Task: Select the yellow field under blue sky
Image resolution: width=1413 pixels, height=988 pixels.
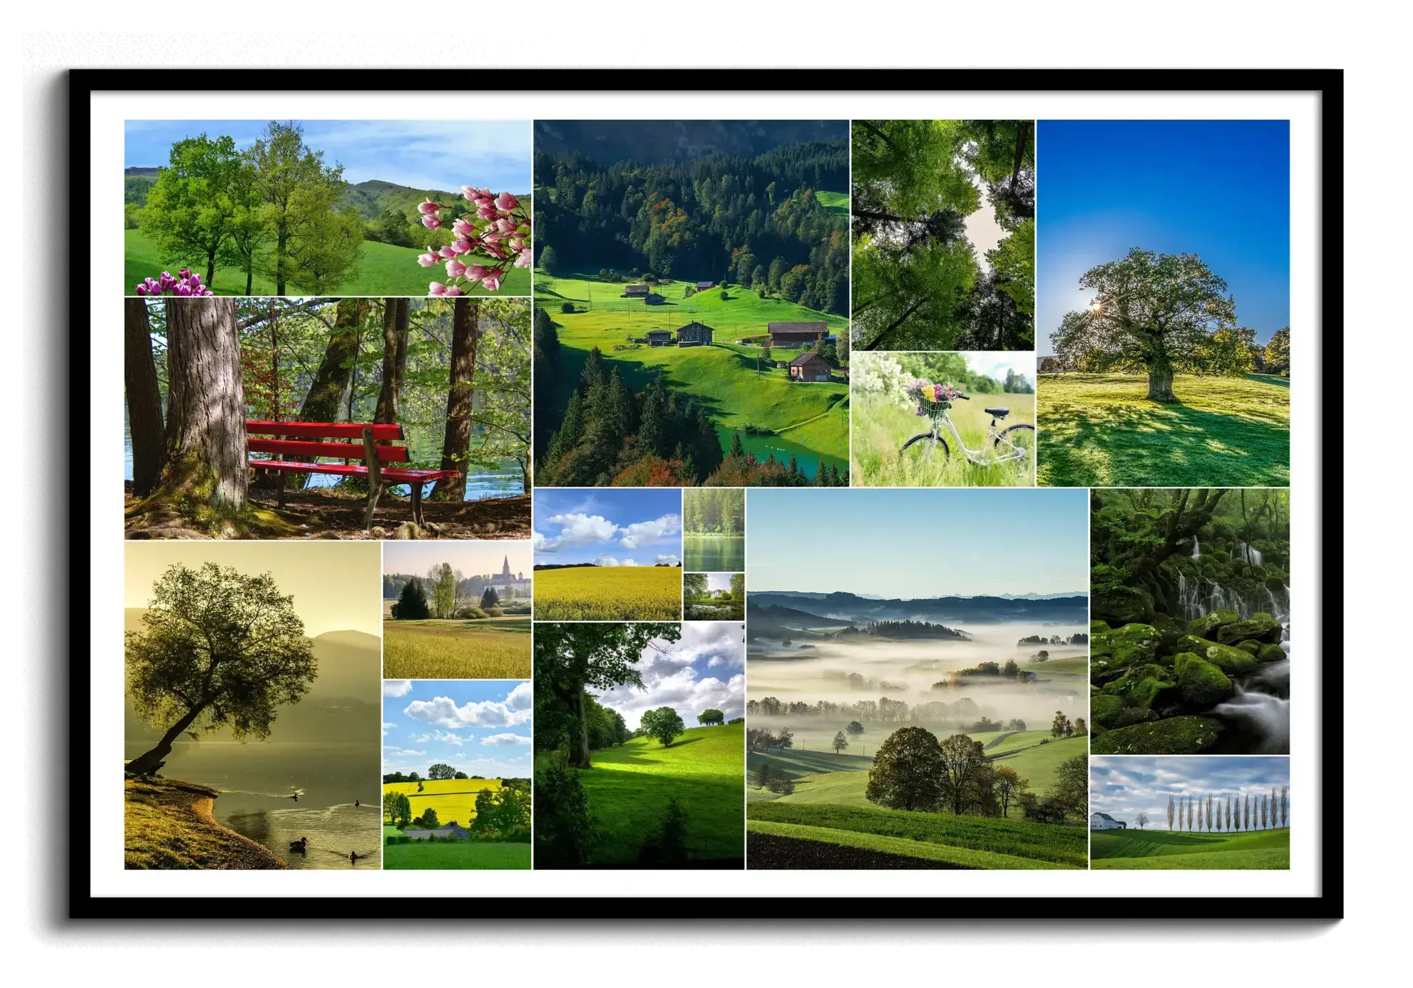Action: coord(607,554)
